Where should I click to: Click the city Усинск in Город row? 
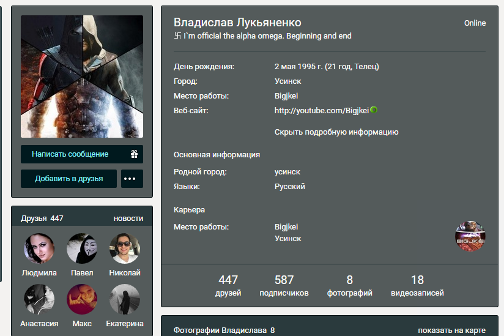pos(287,81)
